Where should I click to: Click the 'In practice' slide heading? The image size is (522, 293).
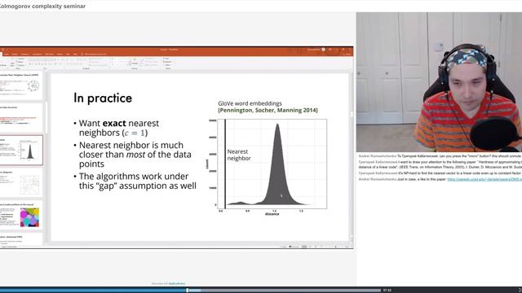coord(103,98)
